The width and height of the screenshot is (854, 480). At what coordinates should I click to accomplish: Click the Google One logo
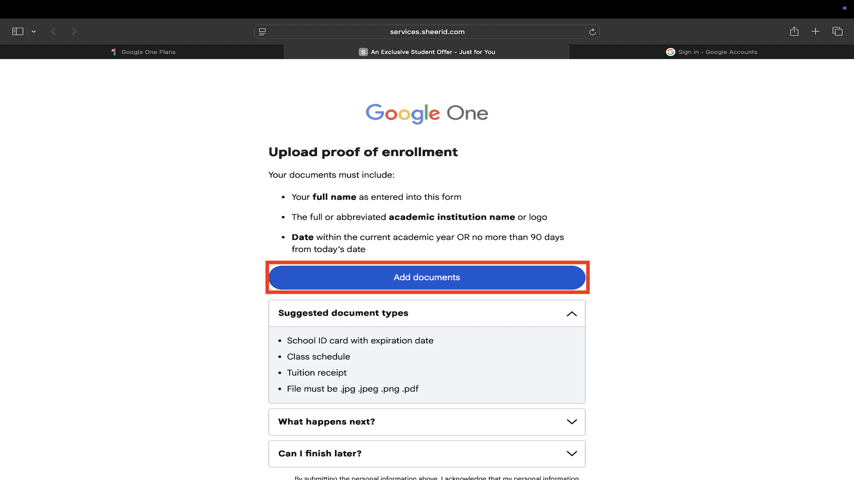pyautogui.click(x=427, y=113)
